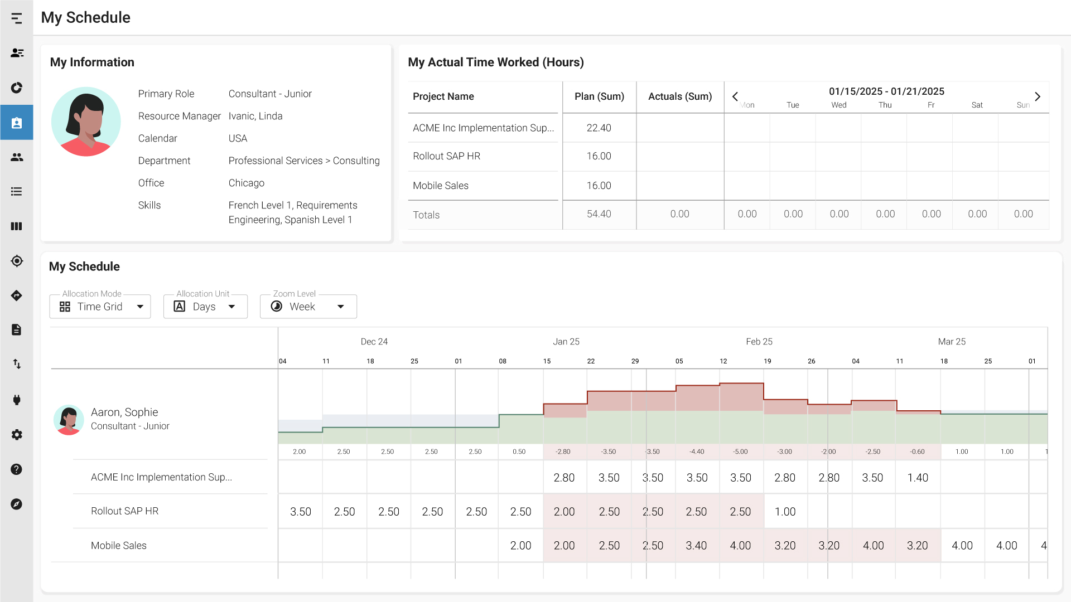Viewport: 1071px width, 602px height.
Task: Open the resource list sidebar icon
Action: click(x=17, y=53)
